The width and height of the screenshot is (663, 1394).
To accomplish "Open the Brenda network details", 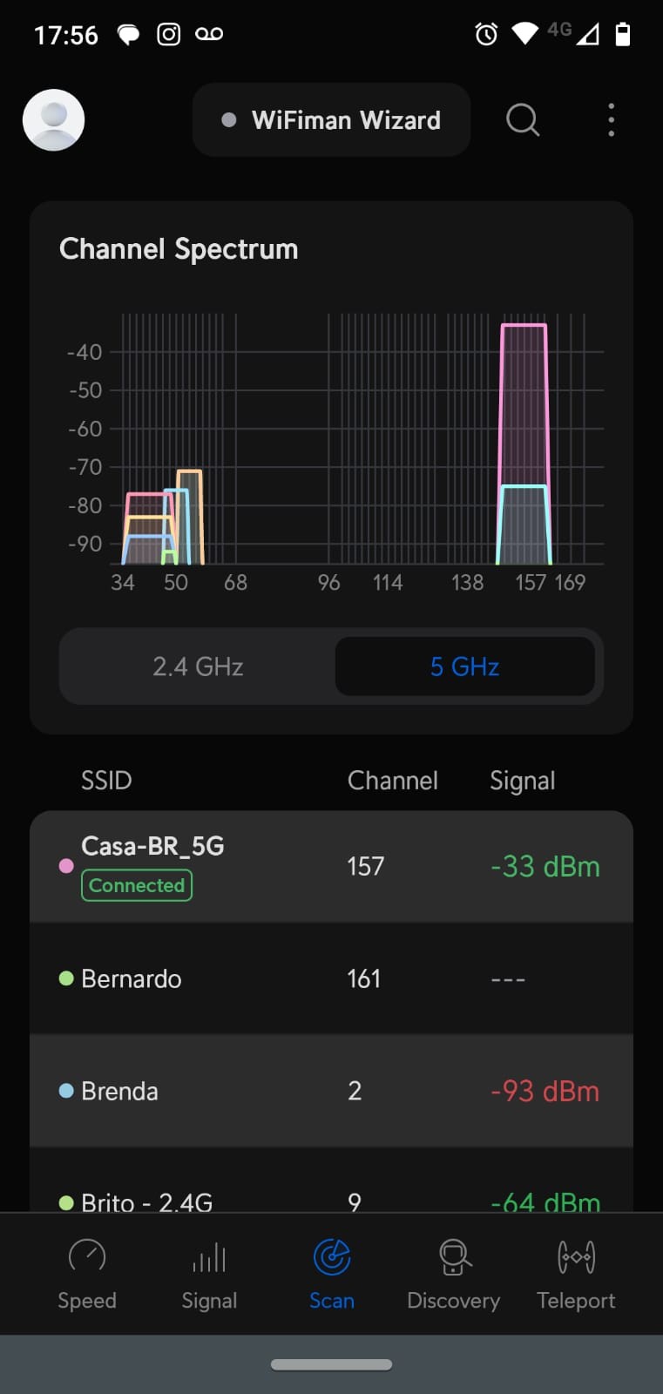I will (x=331, y=1091).
